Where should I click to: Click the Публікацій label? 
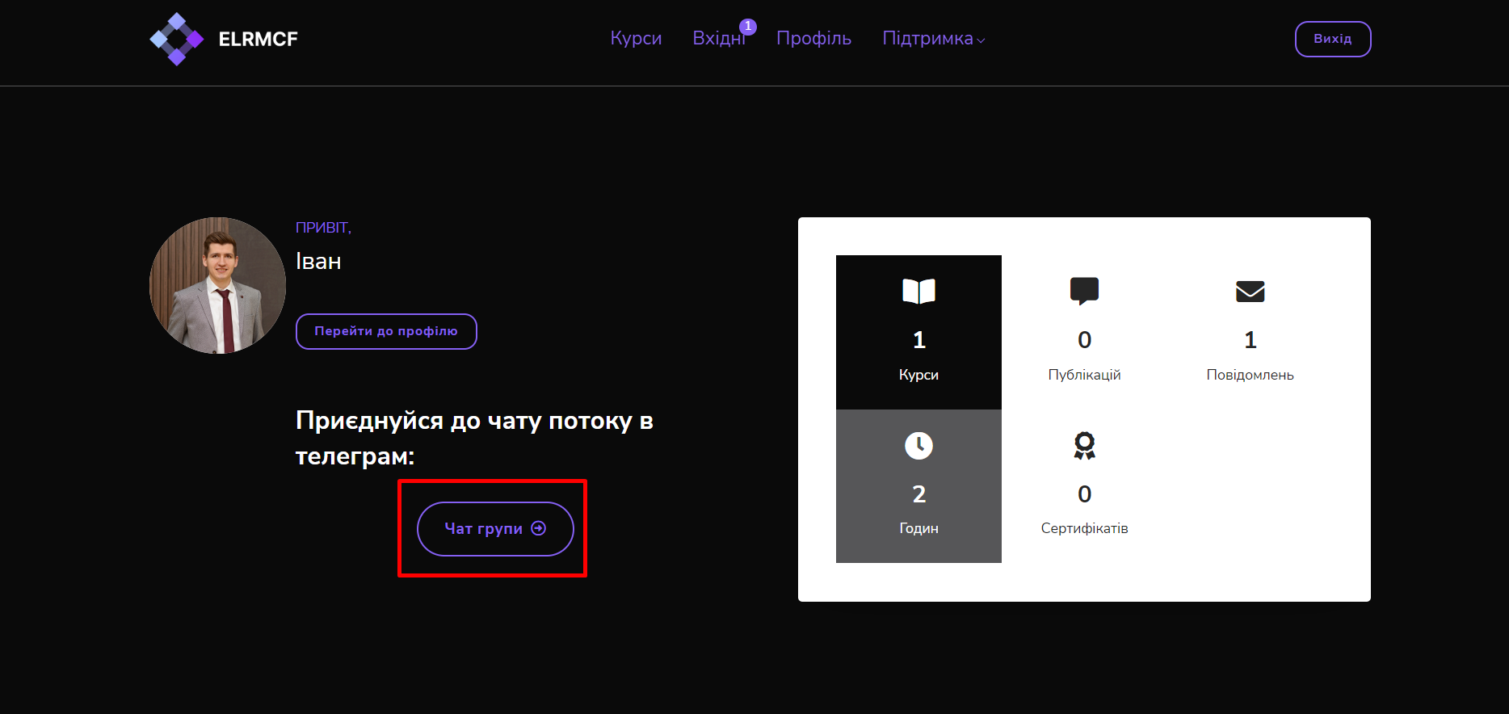(x=1084, y=375)
